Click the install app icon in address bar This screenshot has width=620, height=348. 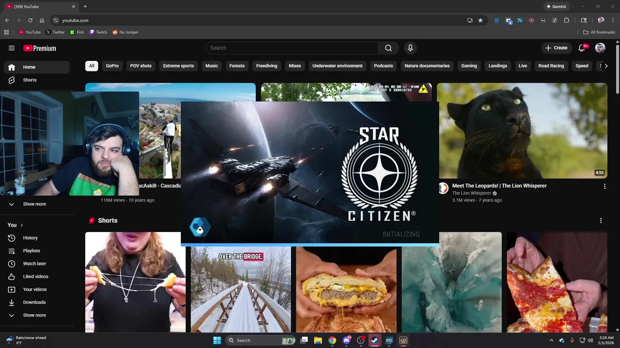470,20
